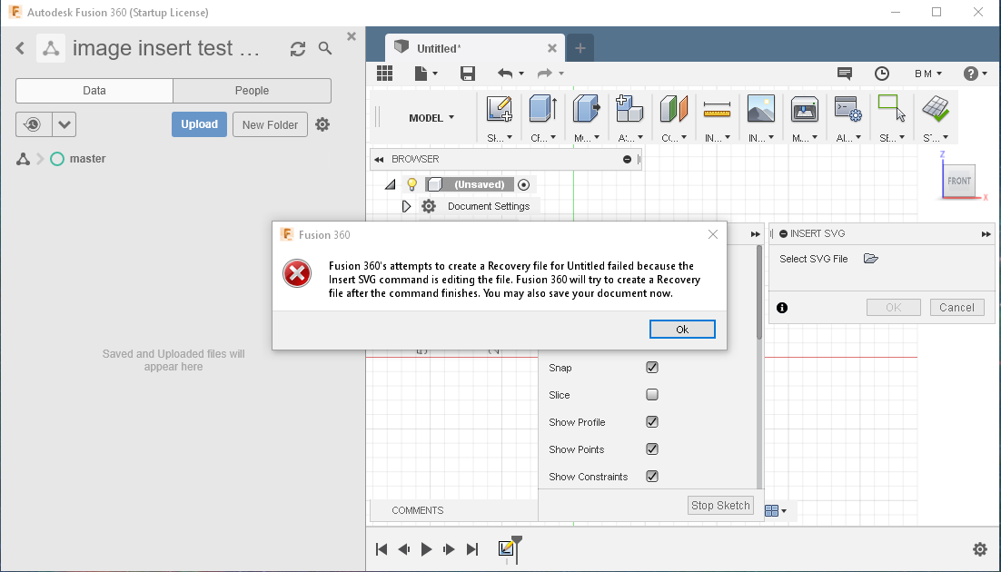Click sketch palette vertical scrollbar
Viewport: 1001px width, 572px height.
coord(759,293)
